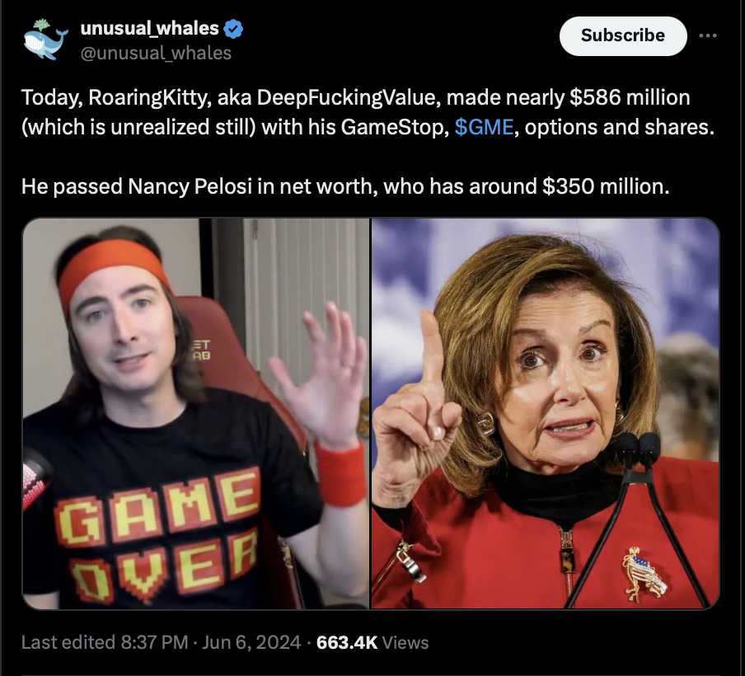Image resolution: width=745 pixels, height=676 pixels.
Task: Click the 8:37 PM Jun 6, 2024 timestamp
Action: [210, 642]
